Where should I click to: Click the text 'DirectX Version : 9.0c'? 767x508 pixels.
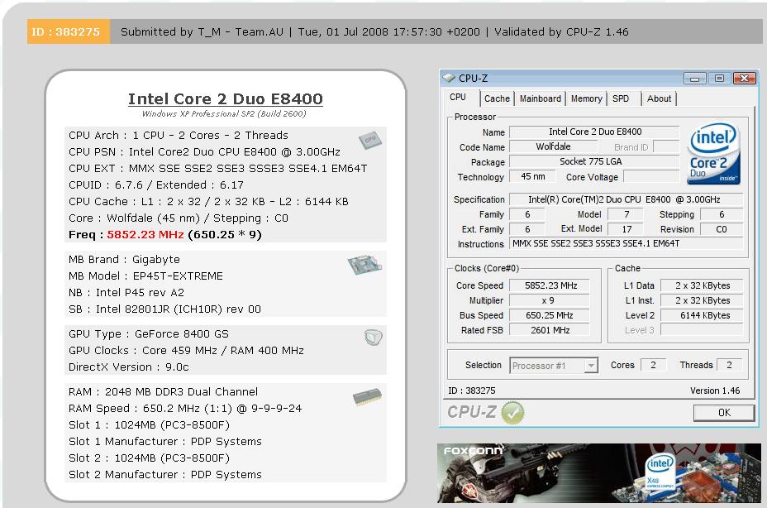(129, 367)
